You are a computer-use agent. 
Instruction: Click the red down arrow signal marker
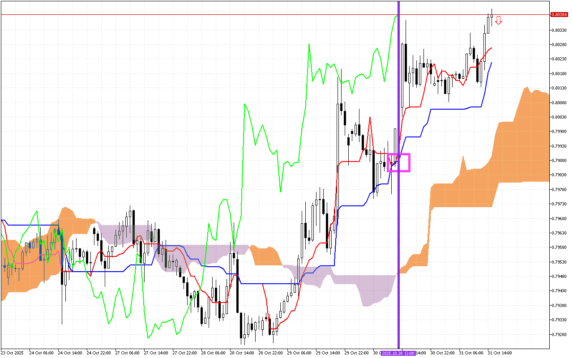coord(498,21)
